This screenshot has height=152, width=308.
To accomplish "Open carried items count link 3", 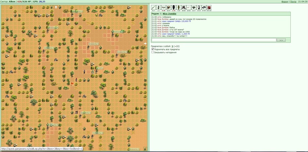I will (172, 46).
